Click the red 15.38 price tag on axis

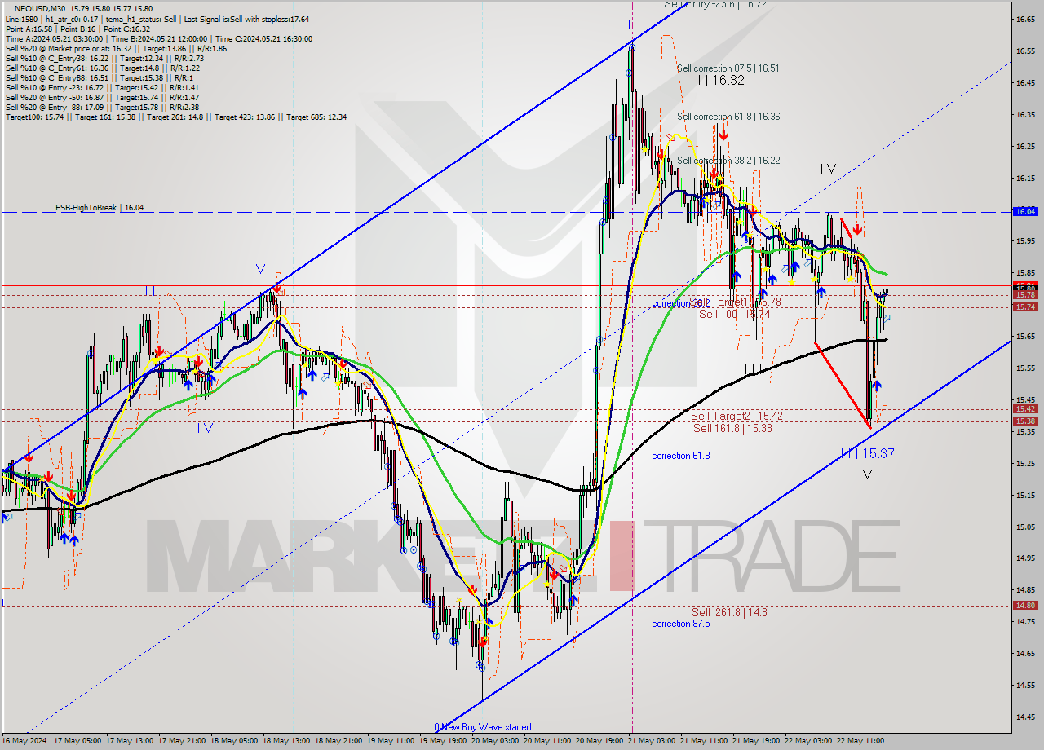tap(1024, 421)
